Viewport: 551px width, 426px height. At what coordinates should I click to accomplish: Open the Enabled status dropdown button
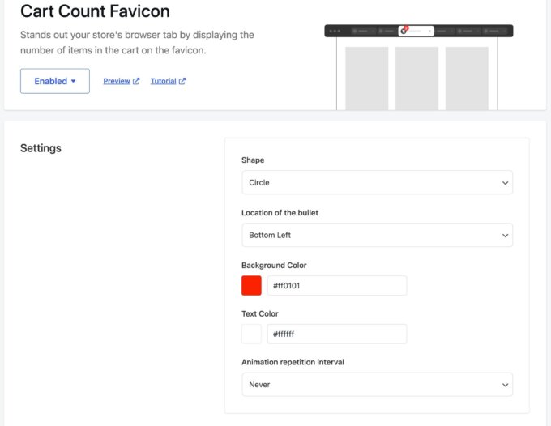pos(55,81)
